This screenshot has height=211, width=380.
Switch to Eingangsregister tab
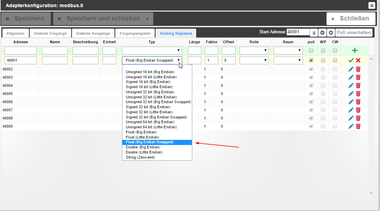pyautogui.click(x=135, y=33)
